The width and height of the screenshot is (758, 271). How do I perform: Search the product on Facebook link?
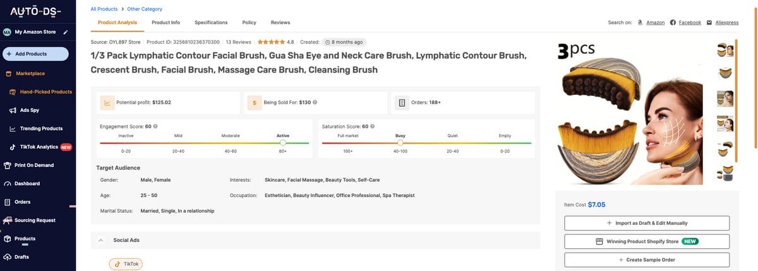pyautogui.click(x=690, y=23)
